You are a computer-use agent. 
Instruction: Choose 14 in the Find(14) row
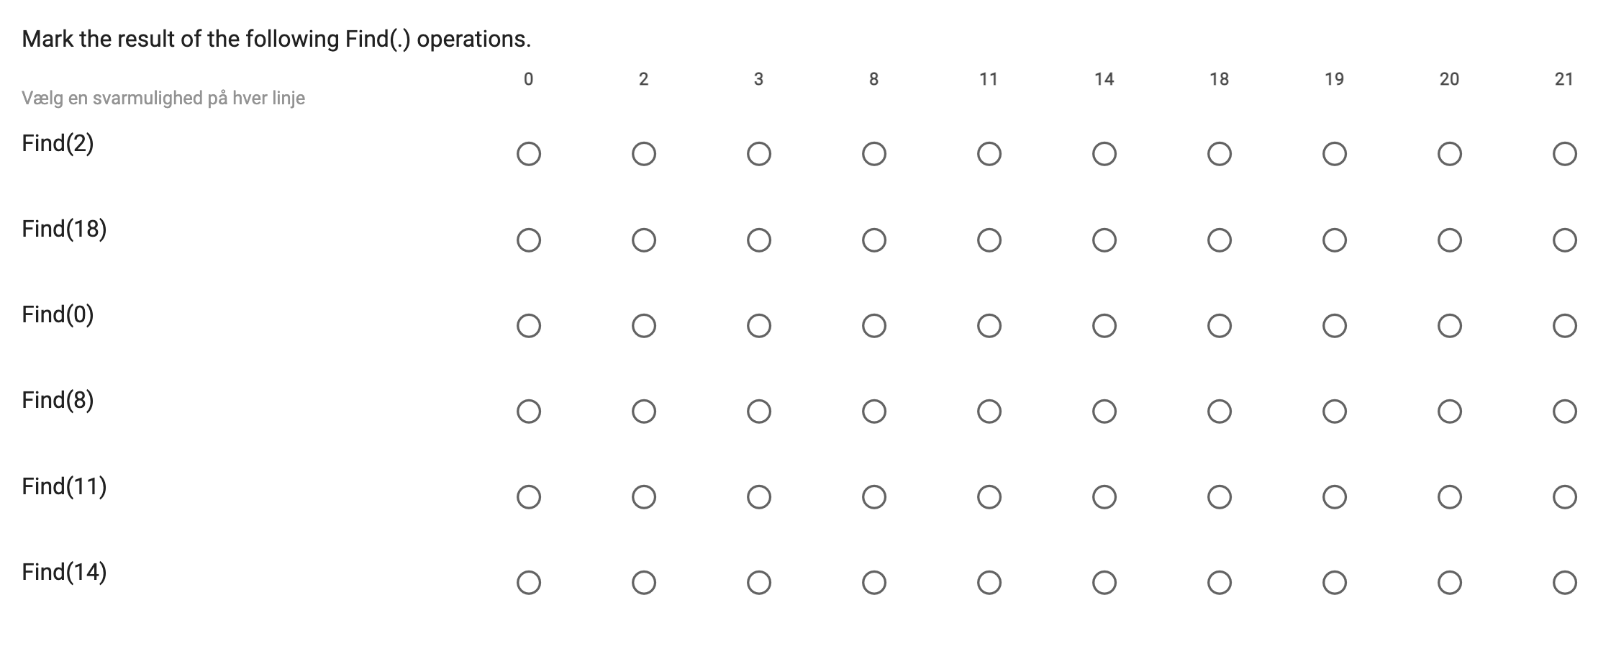(x=1104, y=583)
